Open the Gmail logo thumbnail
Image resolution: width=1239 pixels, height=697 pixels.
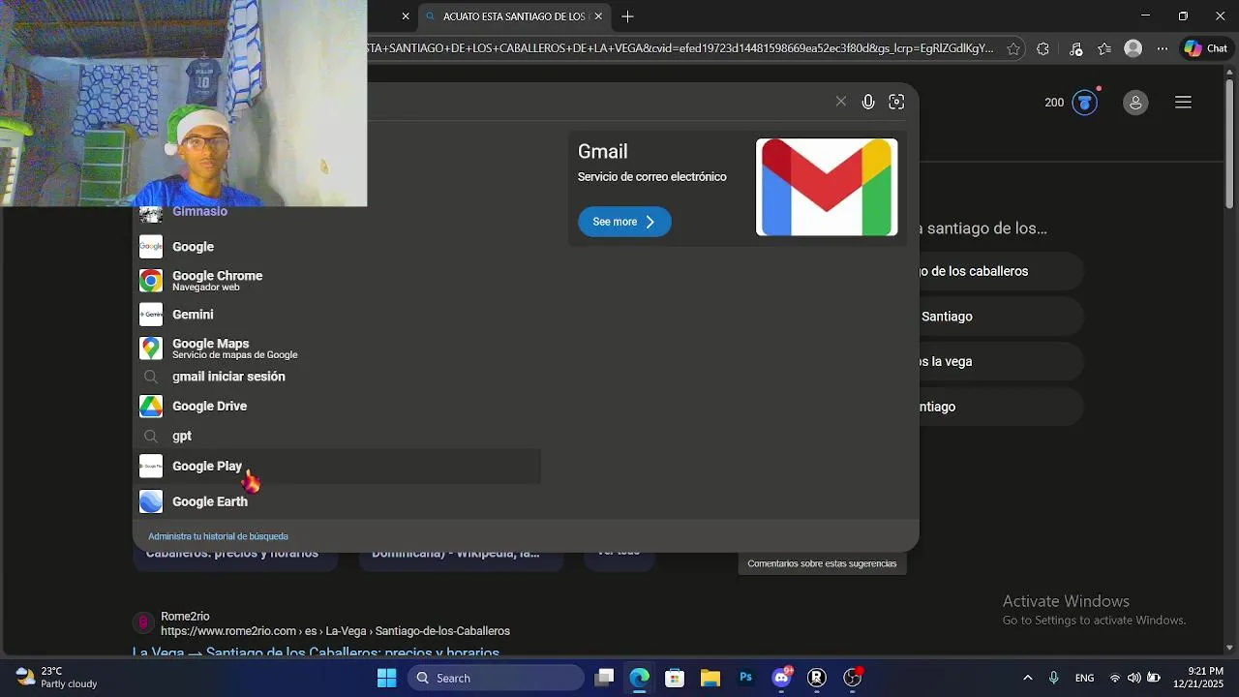pos(827,187)
